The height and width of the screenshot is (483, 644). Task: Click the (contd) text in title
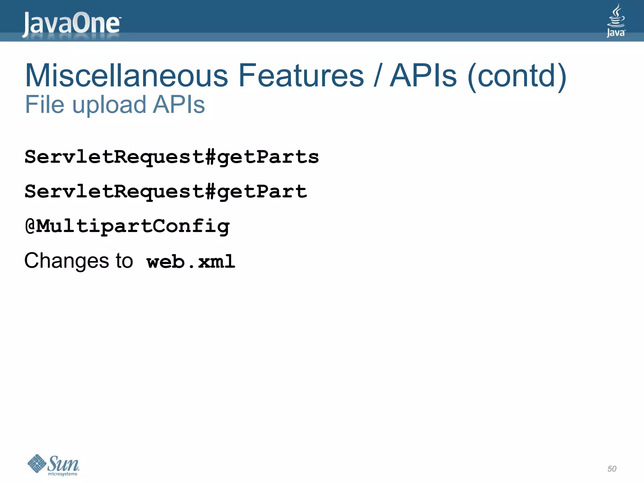(x=517, y=76)
